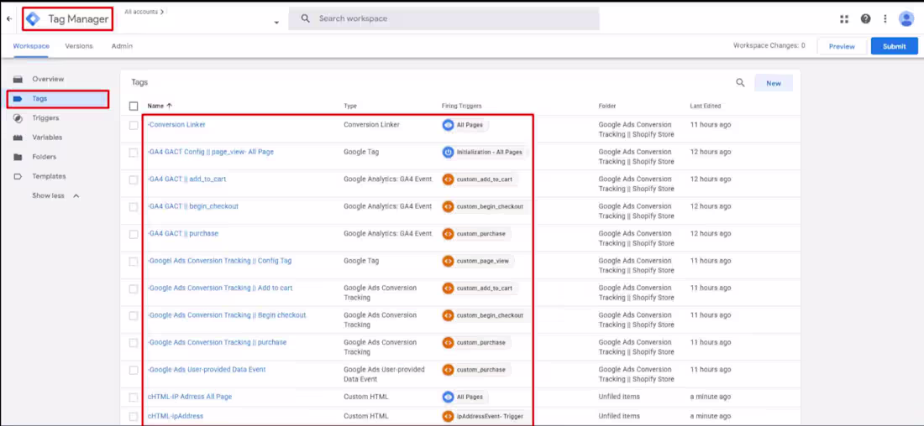Check the GA4 GACT purchase row checkbox

[134, 234]
